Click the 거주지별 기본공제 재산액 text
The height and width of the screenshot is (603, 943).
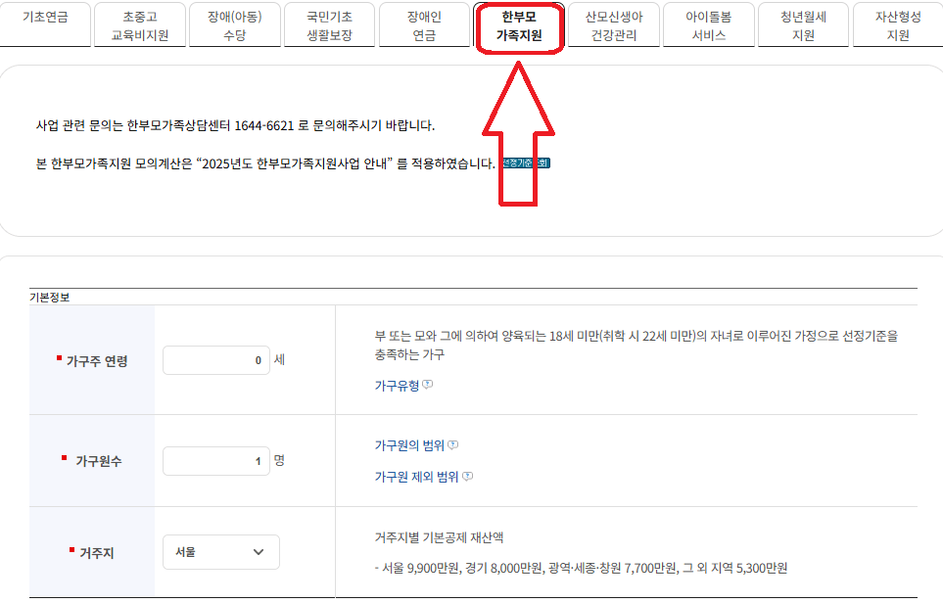click(439, 537)
